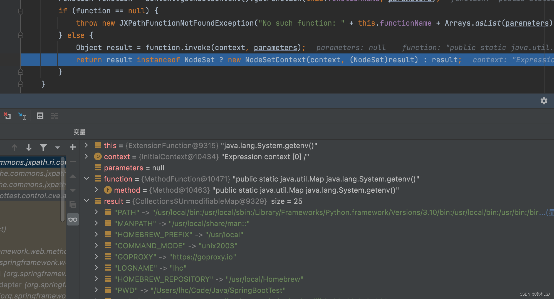Select the "LOGNAME" -> "lhc" entry text
The height and width of the screenshot is (299, 554).
tap(150, 268)
